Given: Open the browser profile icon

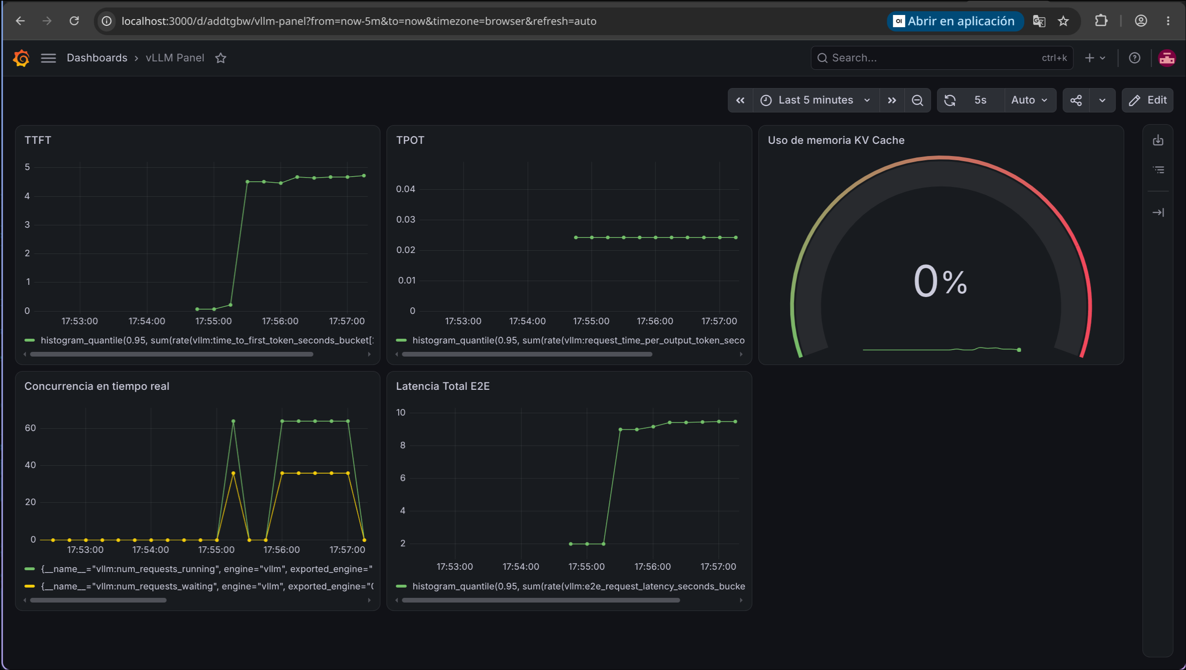Looking at the screenshot, I should coord(1141,21).
